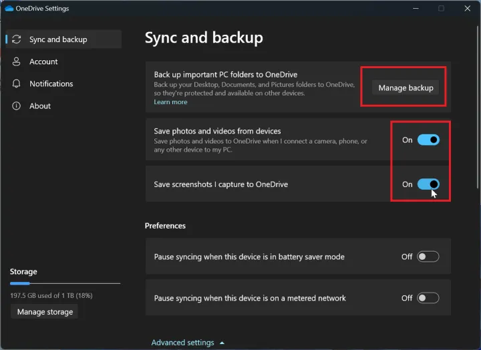Click the Account person icon

tap(17, 61)
